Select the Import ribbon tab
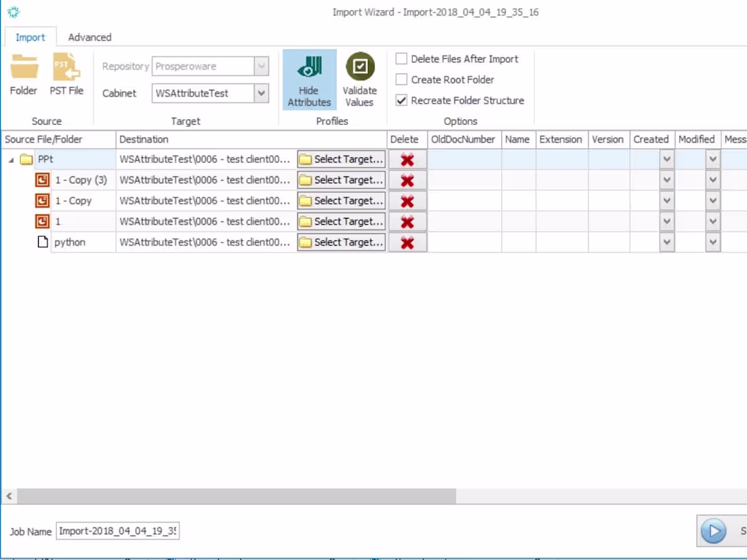The width and height of the screenshot is (747, 560). tap(30, 37)
